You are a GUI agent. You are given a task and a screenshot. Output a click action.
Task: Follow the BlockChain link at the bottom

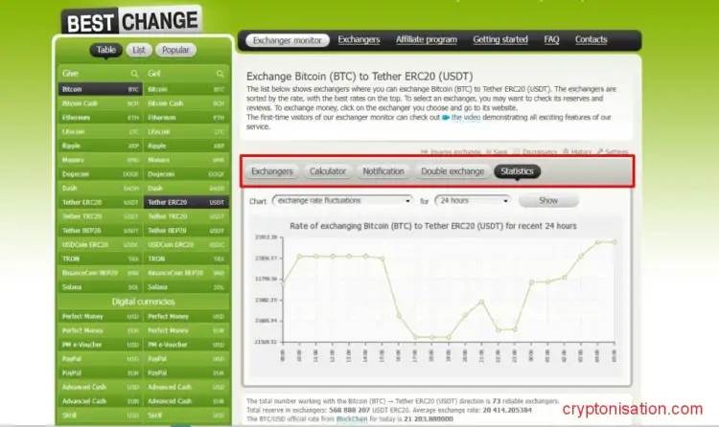[352, 419]
